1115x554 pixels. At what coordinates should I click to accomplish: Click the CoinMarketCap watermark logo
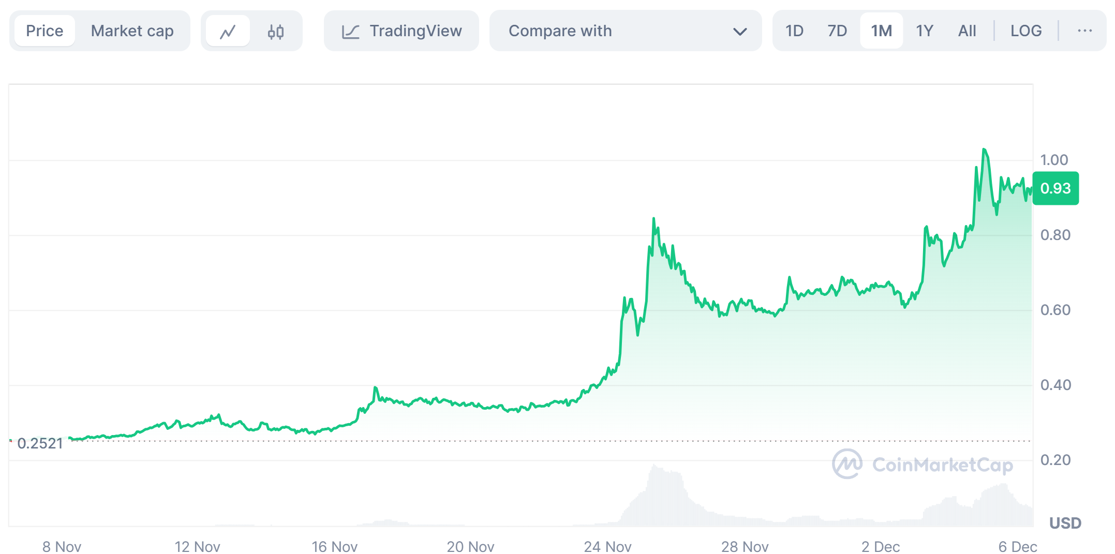847,464
